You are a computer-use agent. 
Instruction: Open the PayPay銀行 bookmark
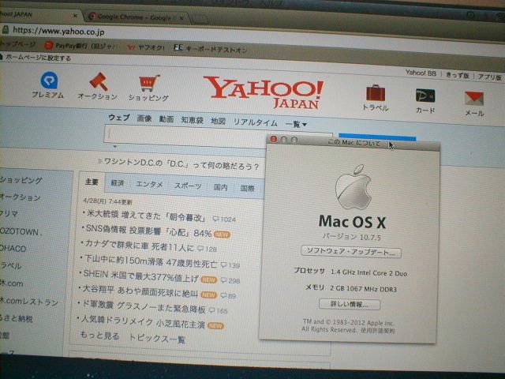[x=81, y=46]
